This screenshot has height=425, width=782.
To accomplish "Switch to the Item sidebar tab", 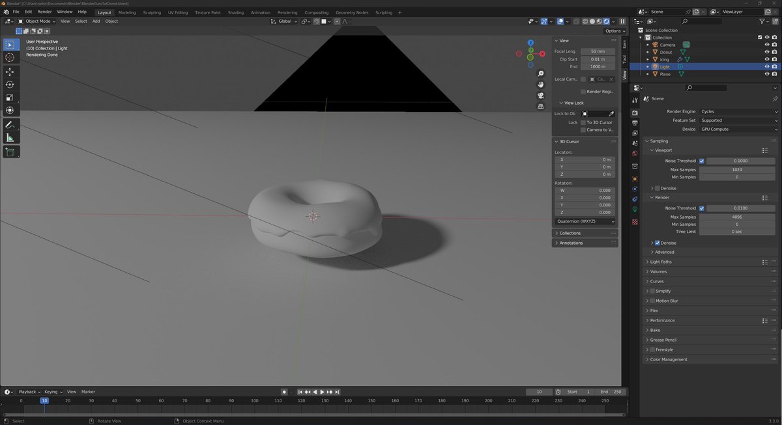I will (624, 44).
